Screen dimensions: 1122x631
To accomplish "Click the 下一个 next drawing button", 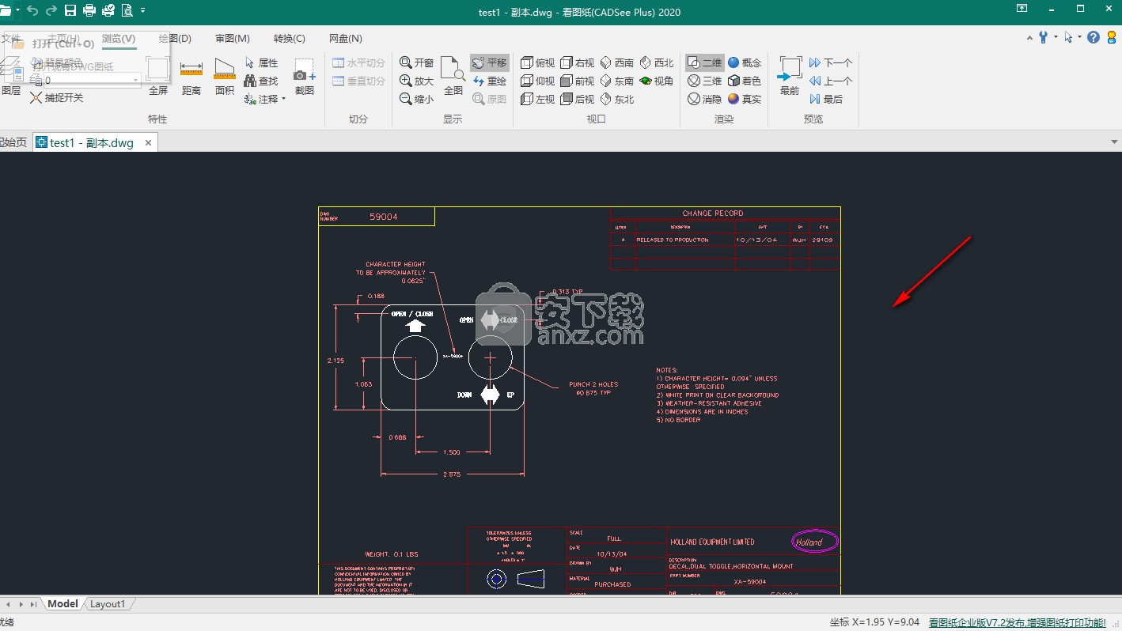I will 831,62.
